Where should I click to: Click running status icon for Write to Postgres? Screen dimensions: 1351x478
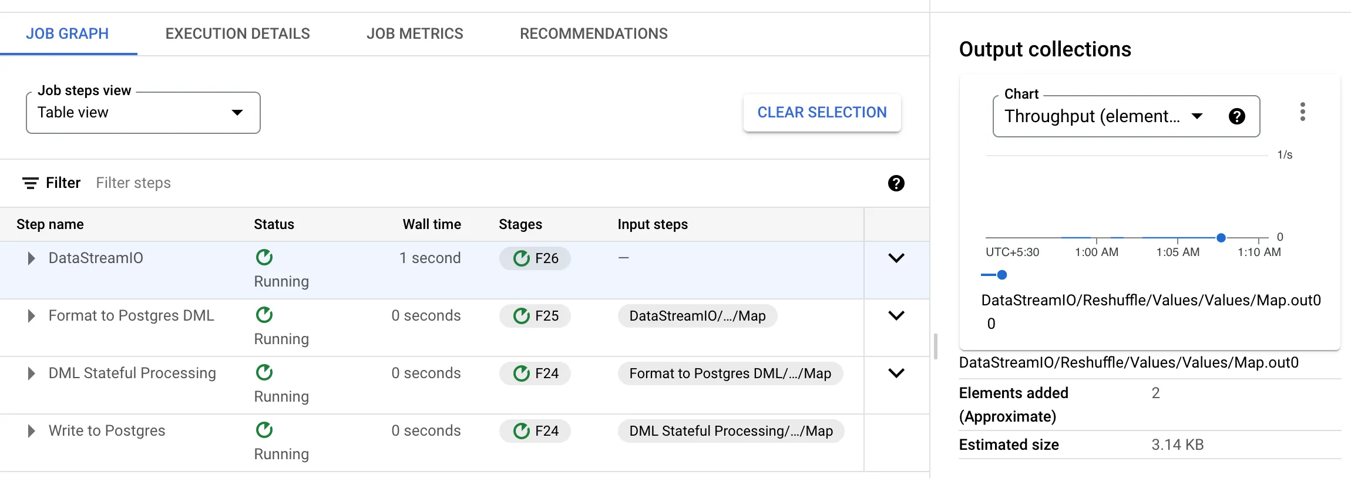[x=264, y=430]
